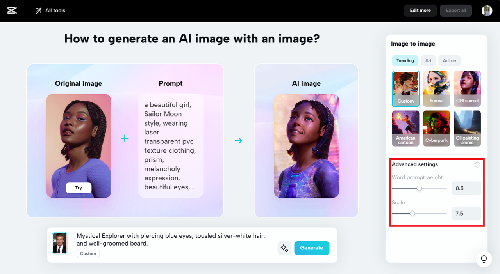The width and height of the screenshot is (500, 274).
Task: Switch to the Art tab
Action: coord(429,60)
